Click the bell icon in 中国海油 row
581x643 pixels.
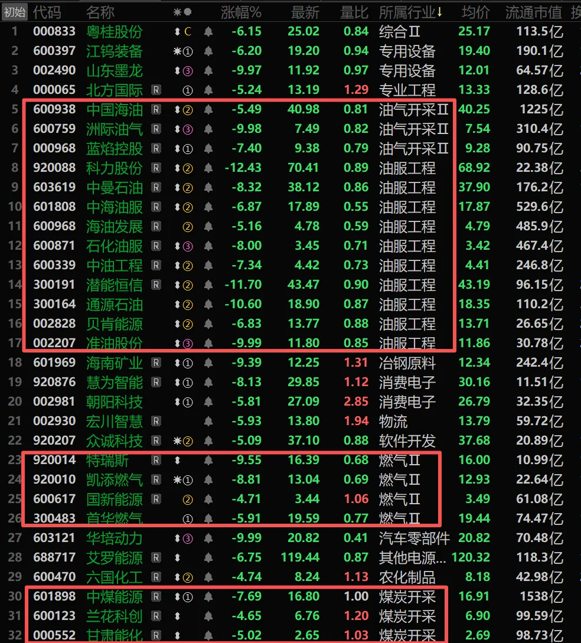point(208,109)
